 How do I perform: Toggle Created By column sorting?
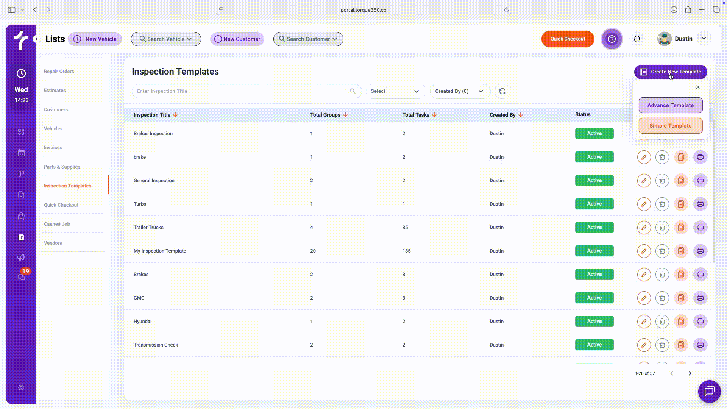pos(521,115)
